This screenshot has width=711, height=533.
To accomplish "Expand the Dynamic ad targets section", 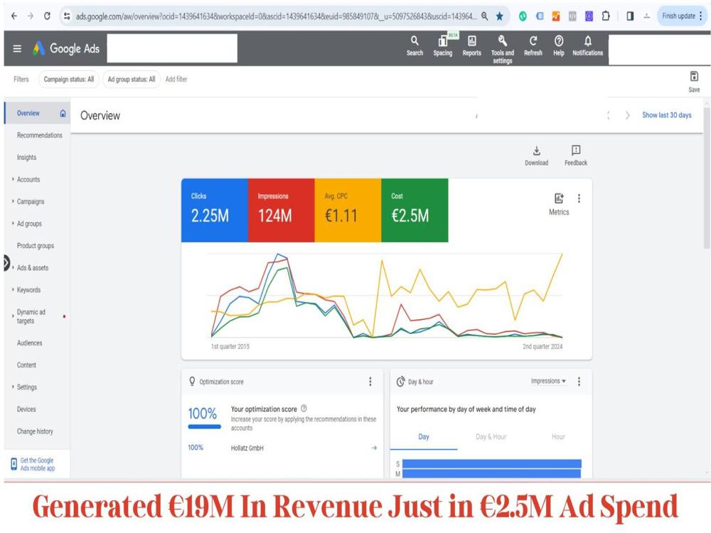I will pos(13,316).
